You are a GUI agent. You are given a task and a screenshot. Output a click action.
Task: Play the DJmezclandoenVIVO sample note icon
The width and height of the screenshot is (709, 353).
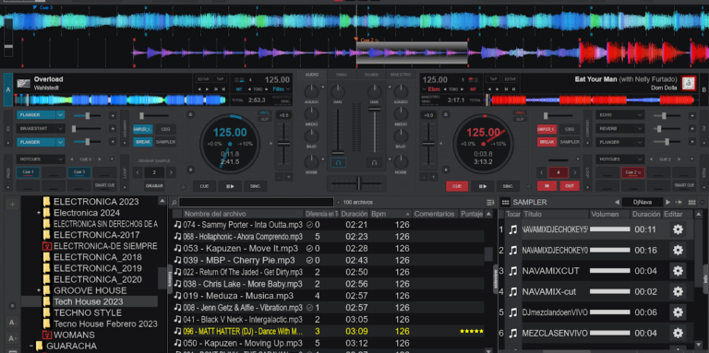pos(512,312)
